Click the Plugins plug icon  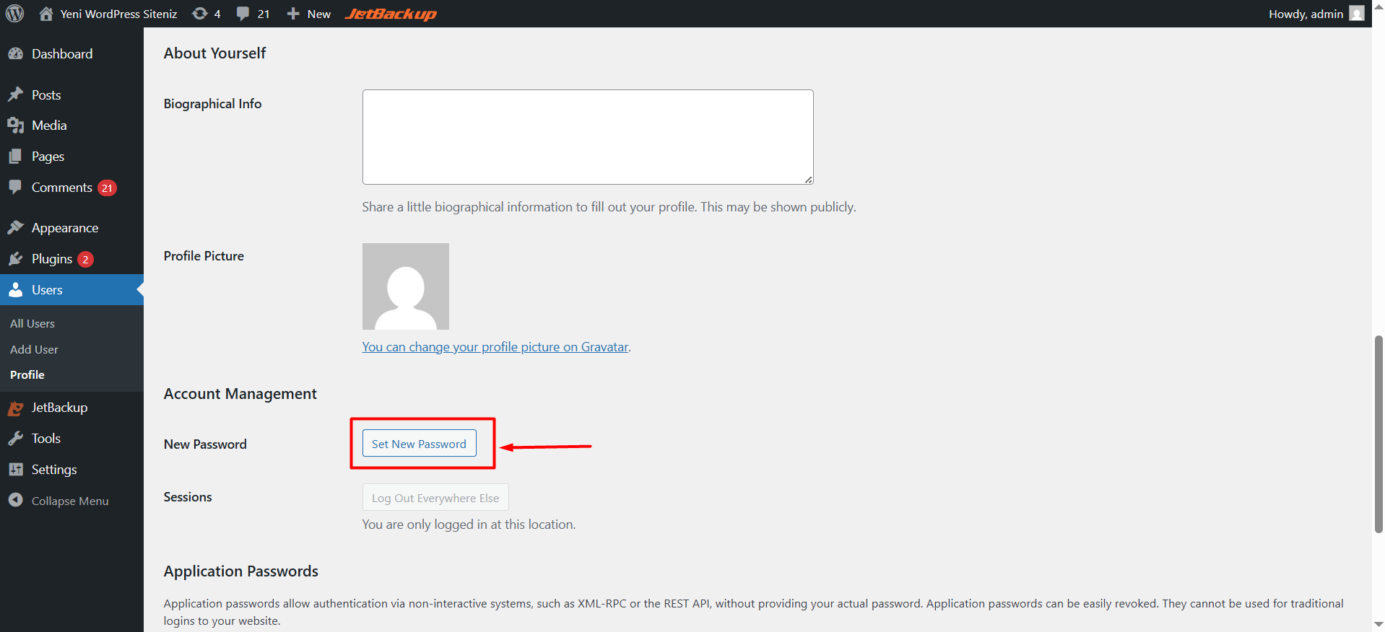pos(15,259)
